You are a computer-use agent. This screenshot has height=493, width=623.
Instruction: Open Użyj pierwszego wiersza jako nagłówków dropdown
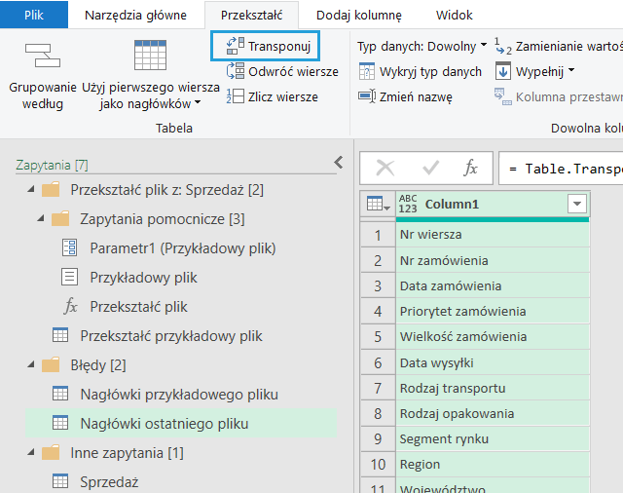pyautogui.click(x=198, y=103)
